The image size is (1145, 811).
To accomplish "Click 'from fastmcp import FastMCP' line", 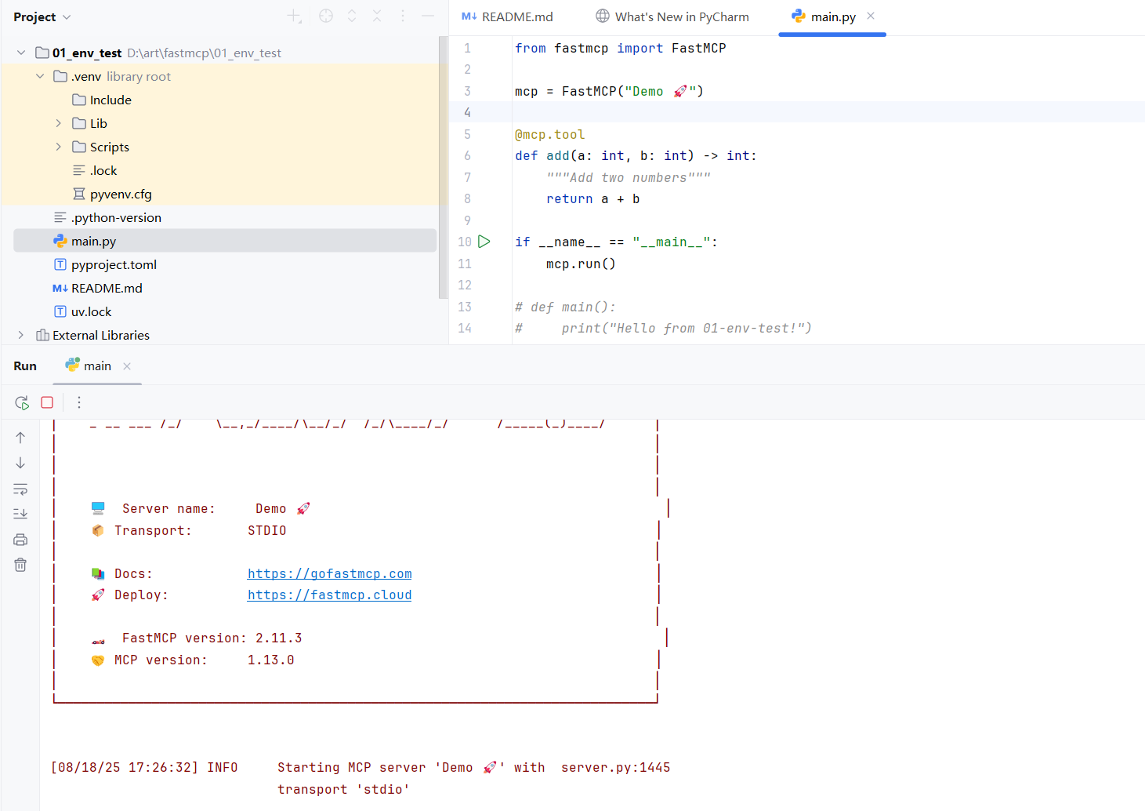I will pos(620,48).
